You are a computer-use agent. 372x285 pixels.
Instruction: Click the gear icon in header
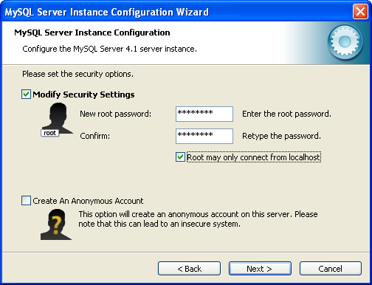[x=345, y=42]
